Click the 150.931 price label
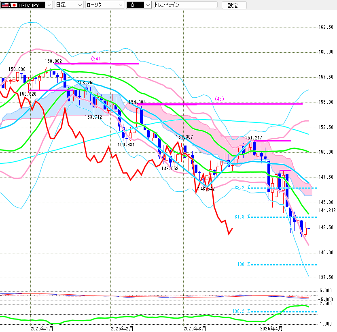 [x=126, y=145]
